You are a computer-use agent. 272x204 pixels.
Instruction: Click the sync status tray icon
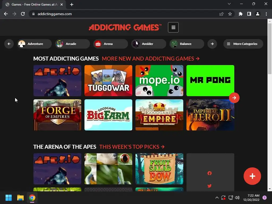pyautogui.click(x=223, y=198)
